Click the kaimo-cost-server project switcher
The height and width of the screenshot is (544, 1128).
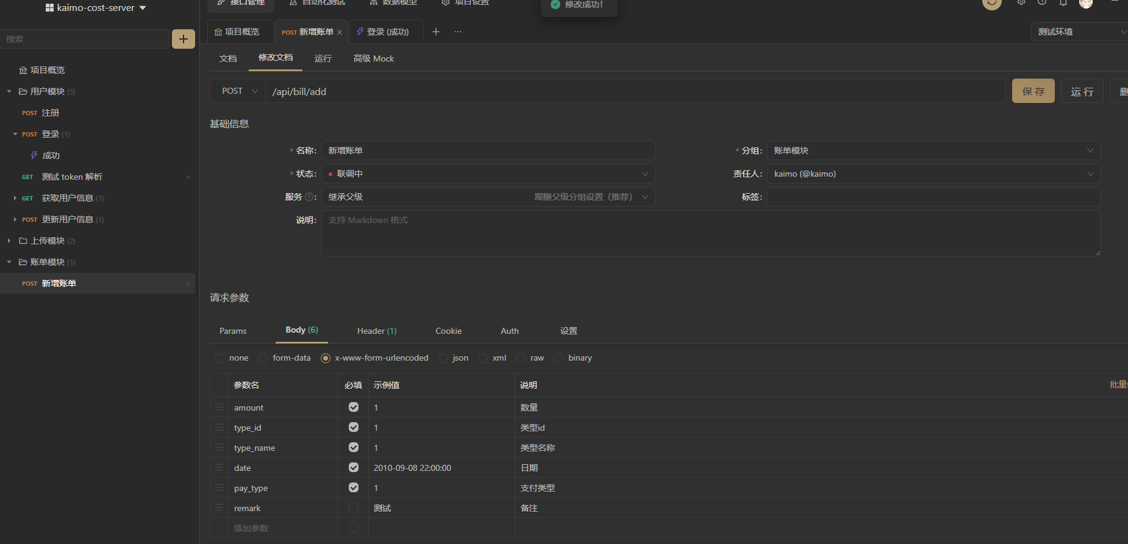(x=96, y=8)
